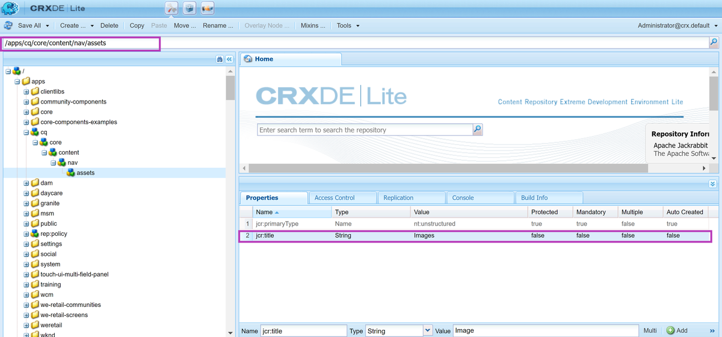The height and width of the screenshot is (337, 722).
Task: Click the Name field containing jcr:title
Action: click(303, 330)
